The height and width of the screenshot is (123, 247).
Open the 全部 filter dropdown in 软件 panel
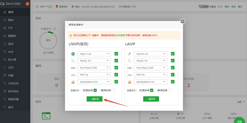[241, 102]
